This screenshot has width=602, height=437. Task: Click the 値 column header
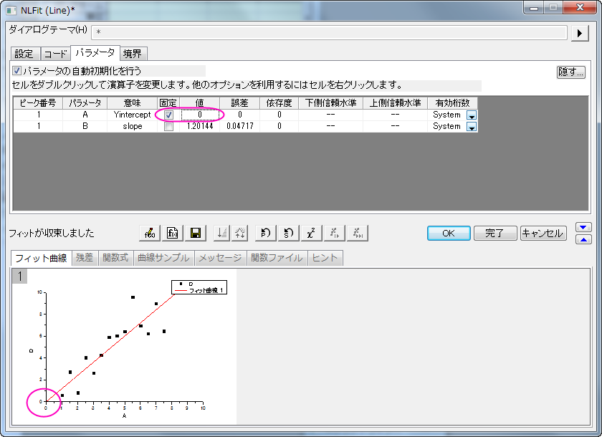(x=200, y=103)
